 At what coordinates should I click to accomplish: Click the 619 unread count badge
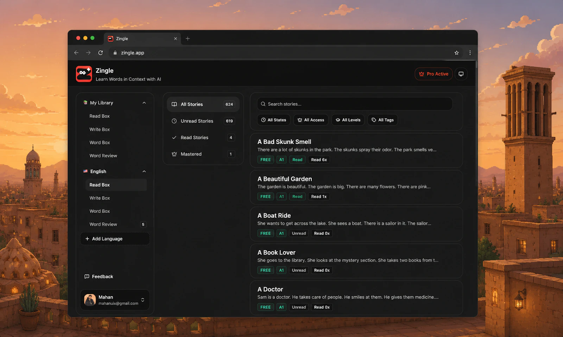click(x=229, y=121)
